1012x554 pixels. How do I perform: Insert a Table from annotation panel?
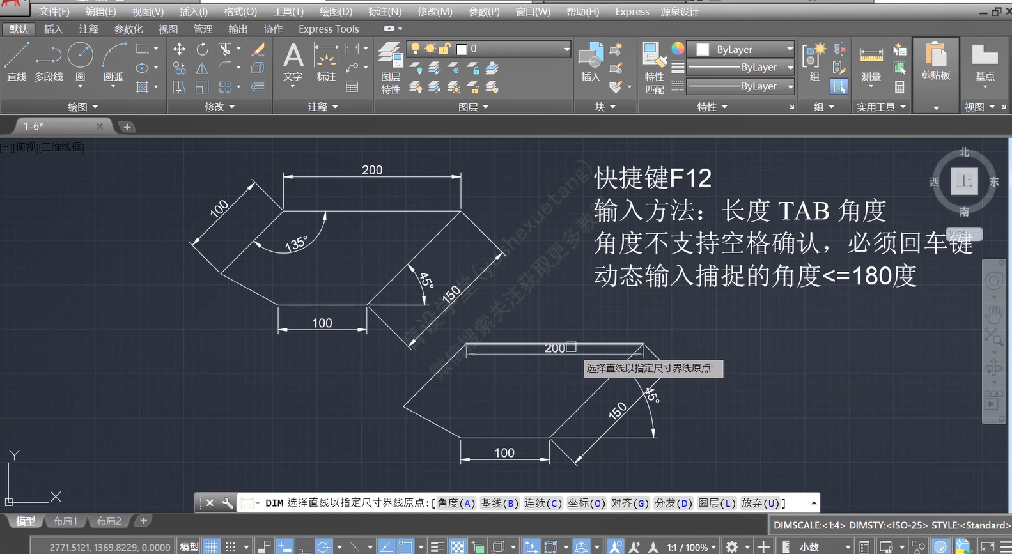pyautogui.click(x=352, y=87)
